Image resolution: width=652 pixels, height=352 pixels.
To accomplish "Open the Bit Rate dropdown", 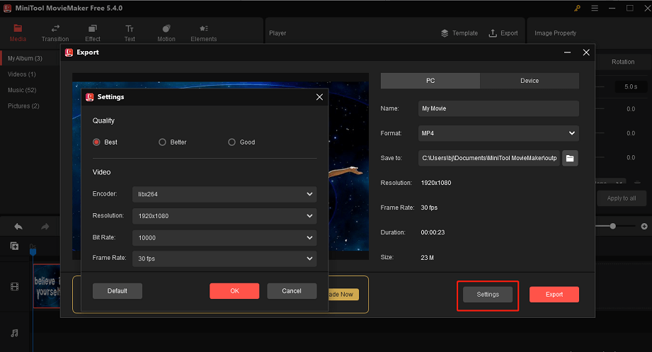I will [224, 237].
